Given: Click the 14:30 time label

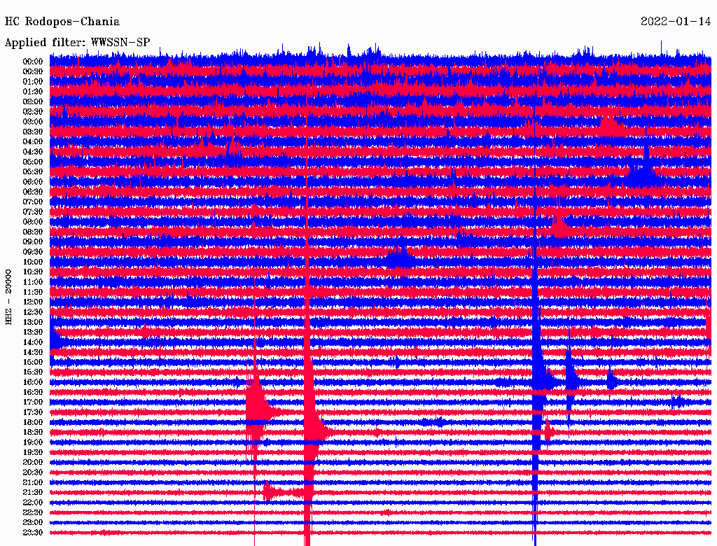Looking at the screenshot, I should click(32, 352).
